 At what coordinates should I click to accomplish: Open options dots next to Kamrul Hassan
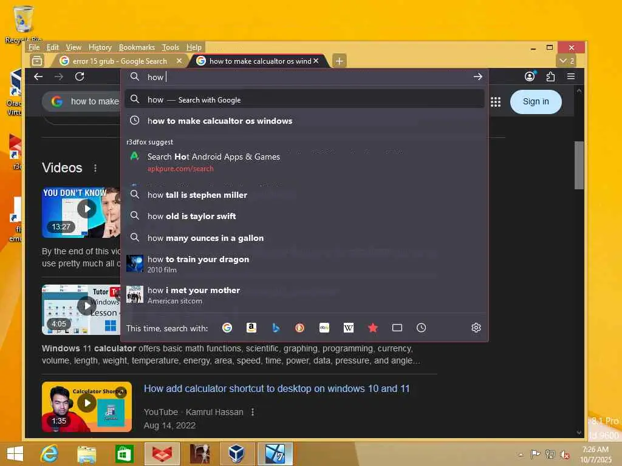pyautogui.click(x=253, y=412)
